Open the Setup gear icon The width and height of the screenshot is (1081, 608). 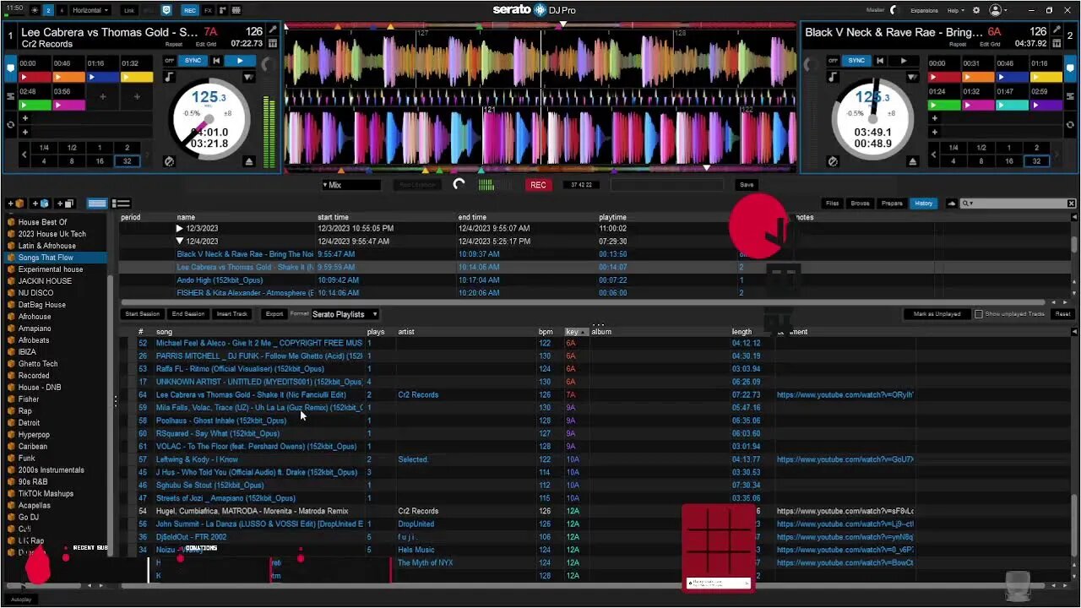[x=976, y=10]
